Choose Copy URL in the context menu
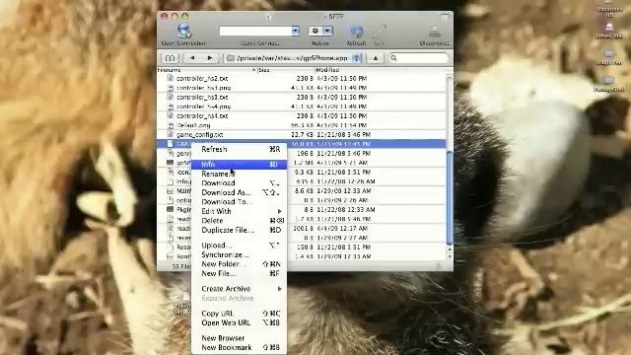Viewport: 631px width, 355px height. tap(239, 314)
